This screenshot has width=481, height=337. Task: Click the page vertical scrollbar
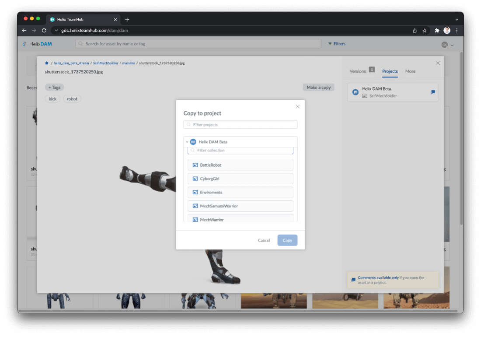(461, 138)
